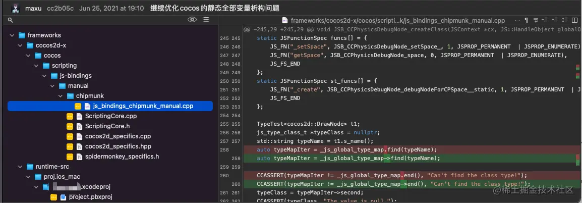Open cocos2d_specifics.hpp file
The width and height of the screenshot is (582, 203).
pyautogui.click(x=118, y=146)
